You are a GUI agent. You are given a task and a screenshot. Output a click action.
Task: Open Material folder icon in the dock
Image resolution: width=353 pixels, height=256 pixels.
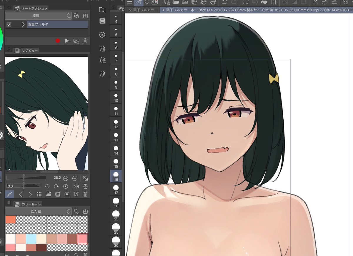(x=102, y=10)
